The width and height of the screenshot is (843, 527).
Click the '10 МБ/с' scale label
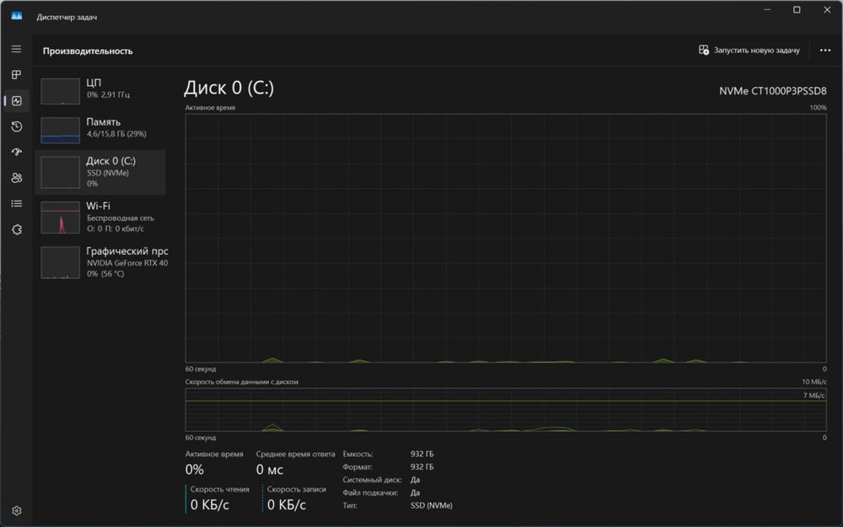click(814, 382)
